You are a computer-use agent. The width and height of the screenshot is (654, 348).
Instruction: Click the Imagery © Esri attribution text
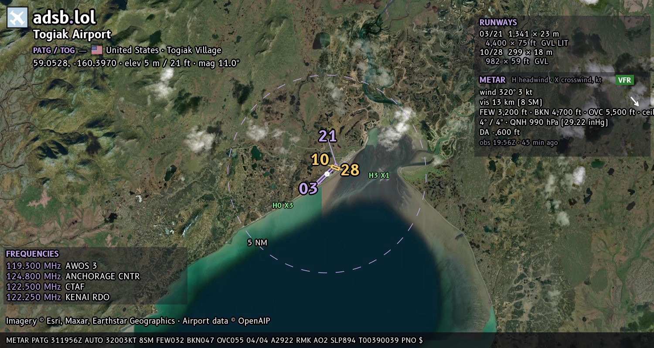click(x=138, y=321)
